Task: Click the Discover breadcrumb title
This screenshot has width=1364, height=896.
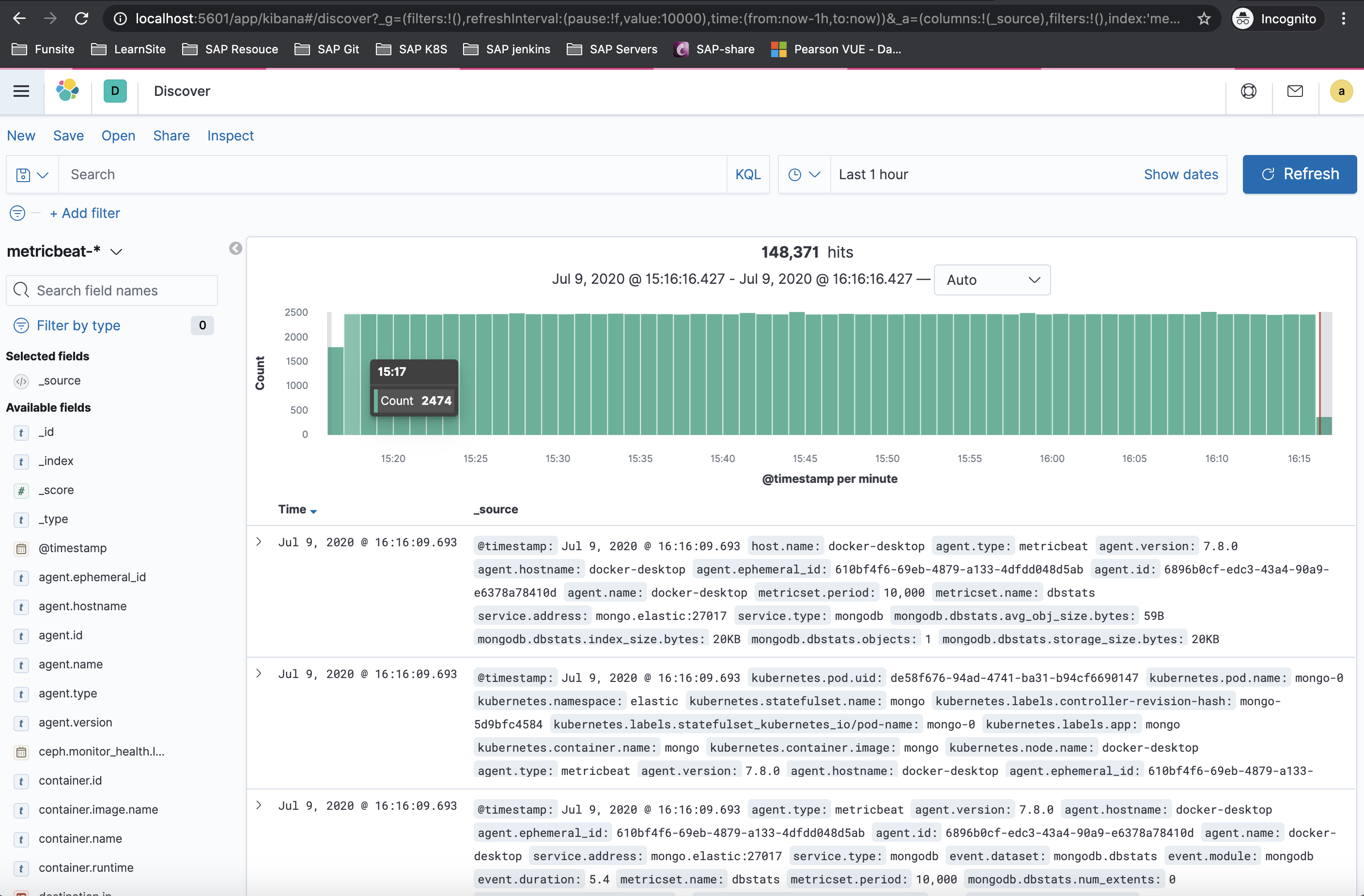Action: 182,91
